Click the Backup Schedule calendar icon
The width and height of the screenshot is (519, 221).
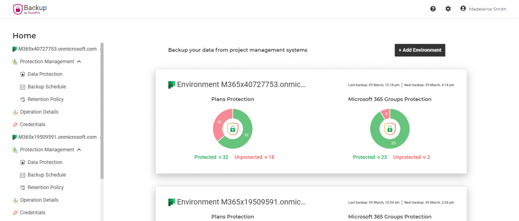point(22,87)
